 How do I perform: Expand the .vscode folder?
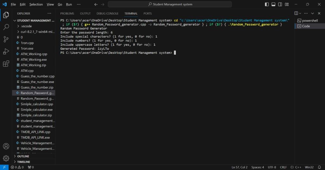34,26
